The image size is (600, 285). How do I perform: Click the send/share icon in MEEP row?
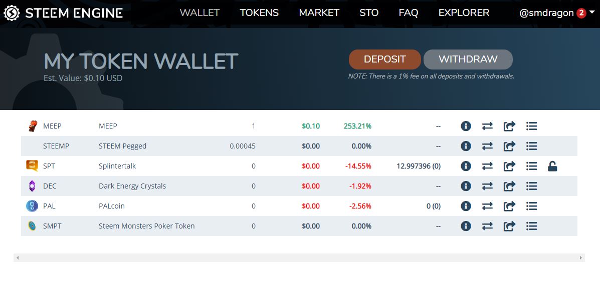pos(509,126)
